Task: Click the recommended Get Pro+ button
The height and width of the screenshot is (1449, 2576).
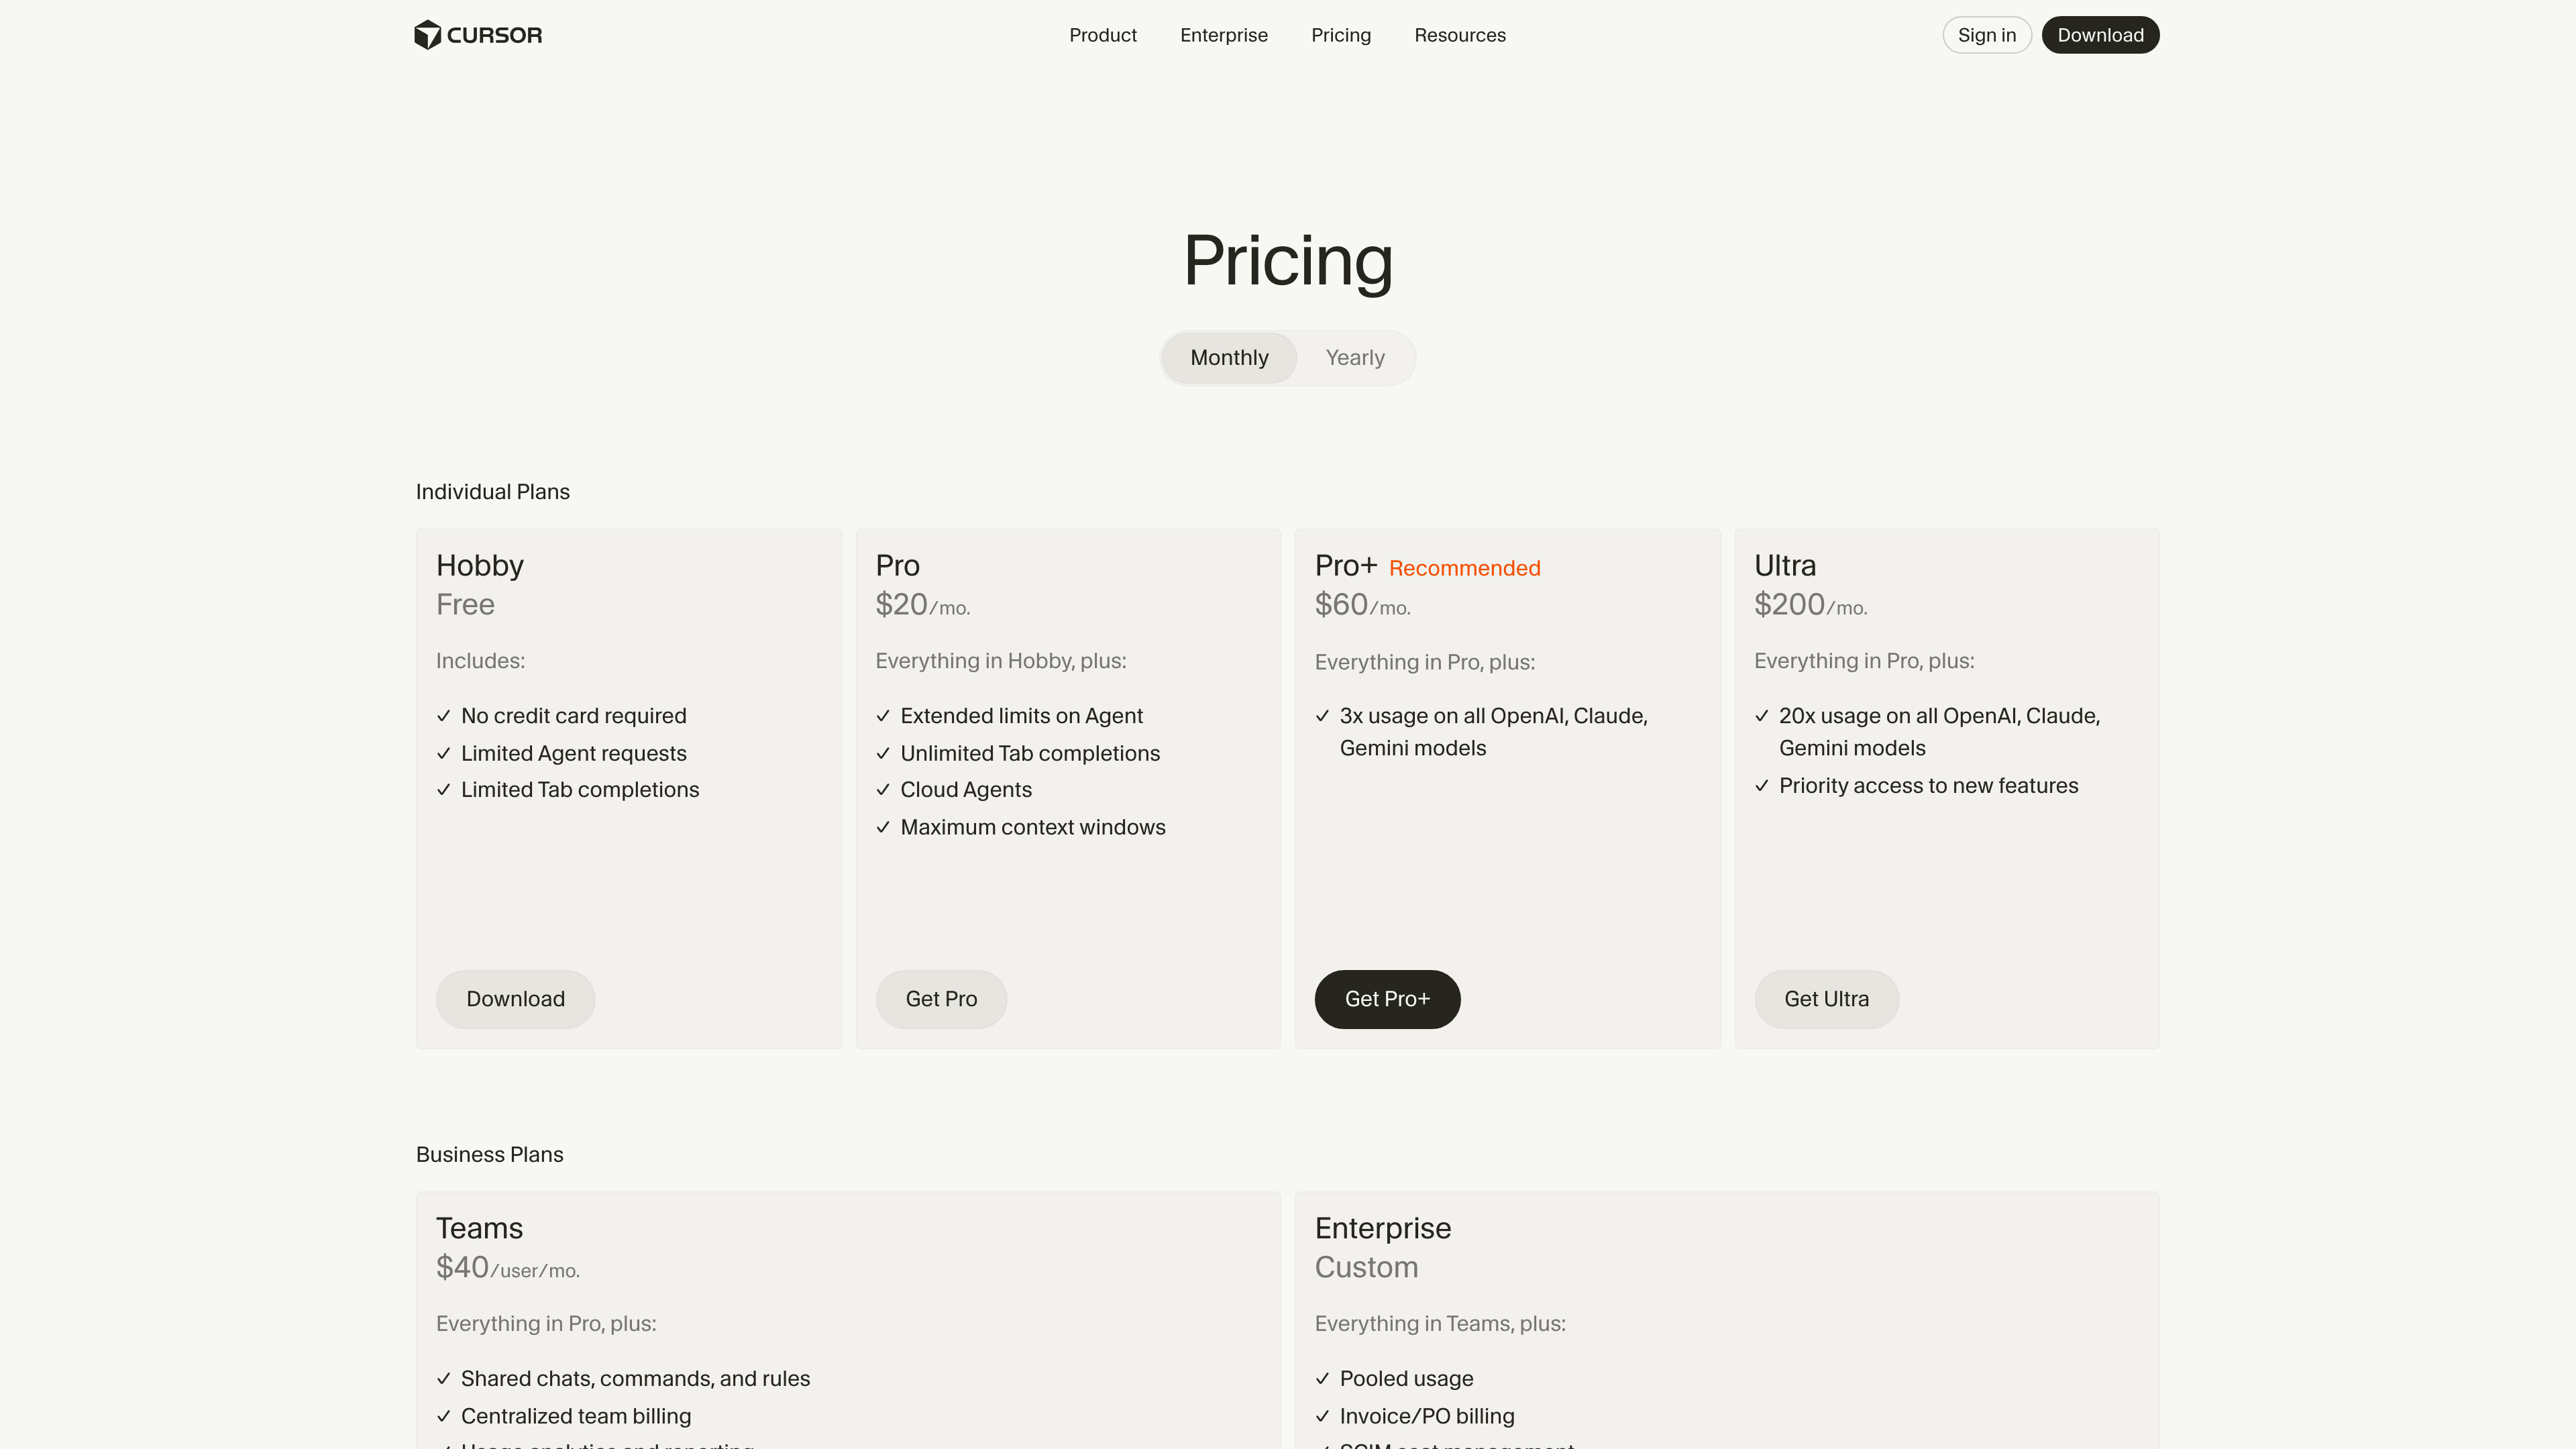Action: coord(1387,998)
